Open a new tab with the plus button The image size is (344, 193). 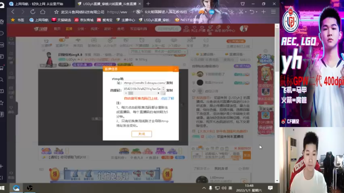point(148,4)
